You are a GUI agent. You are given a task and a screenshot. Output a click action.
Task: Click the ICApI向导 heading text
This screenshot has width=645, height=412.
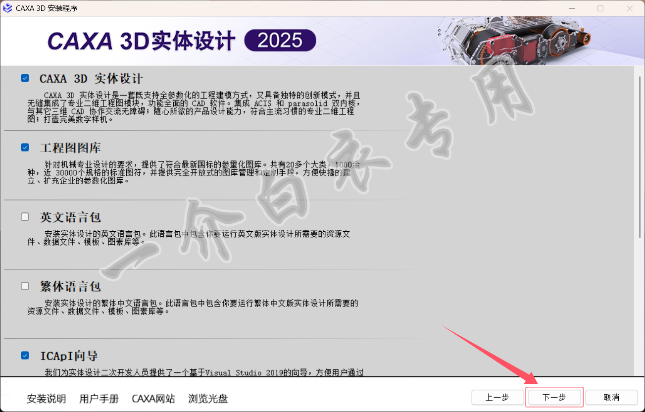[69, 356]
